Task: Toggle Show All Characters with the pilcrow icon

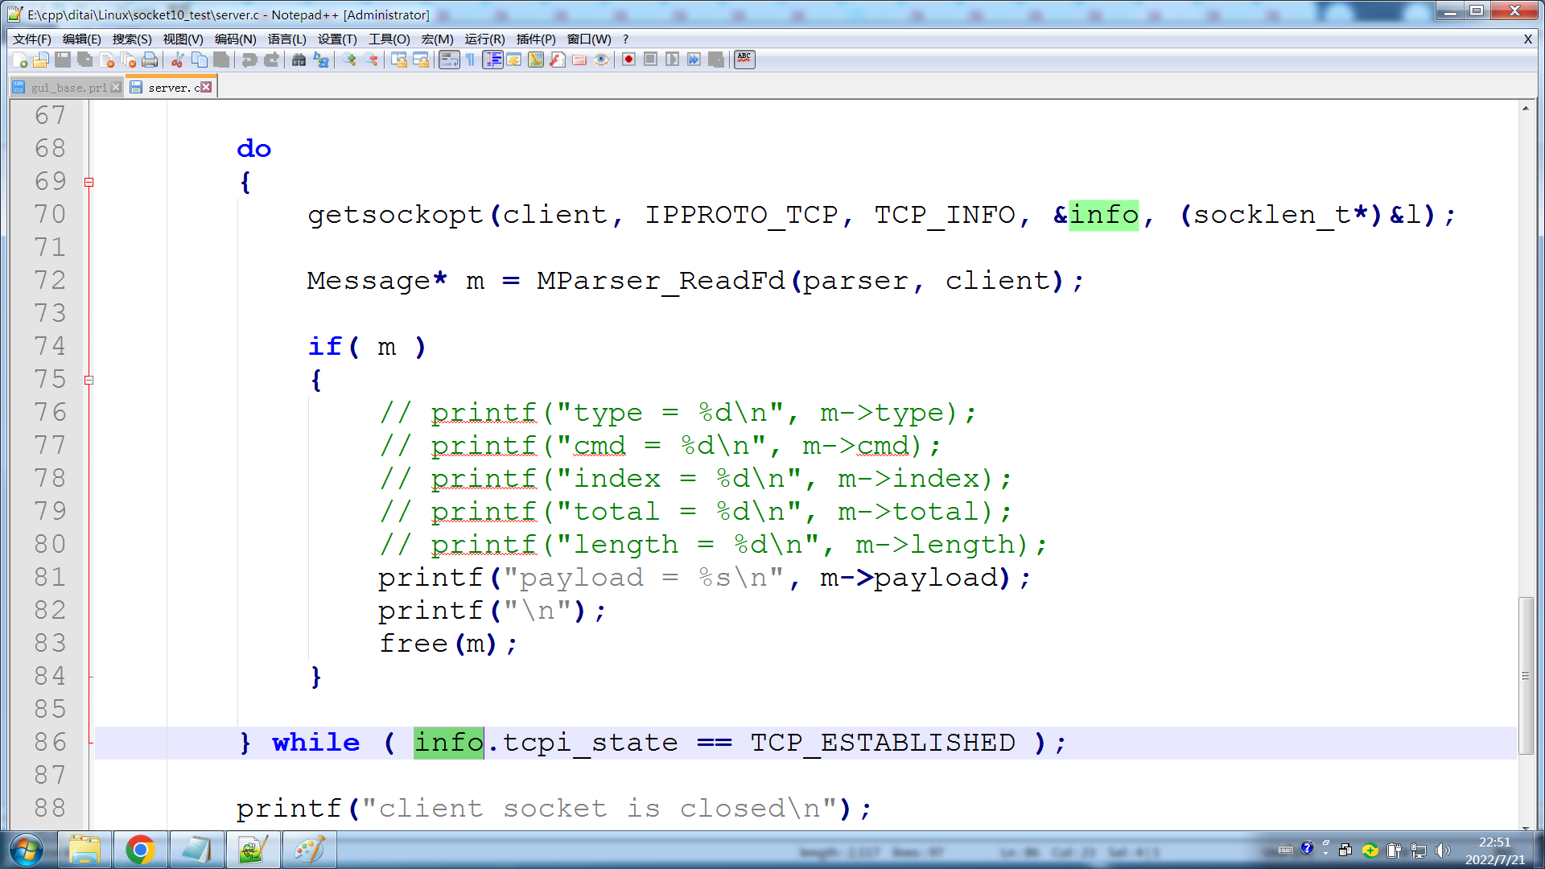Action: pyautogui.click(x=470, y=60)
